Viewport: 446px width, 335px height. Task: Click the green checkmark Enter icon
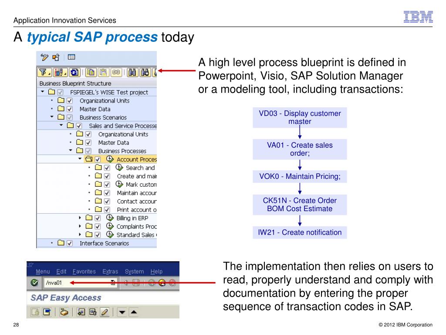click(34, 283)
